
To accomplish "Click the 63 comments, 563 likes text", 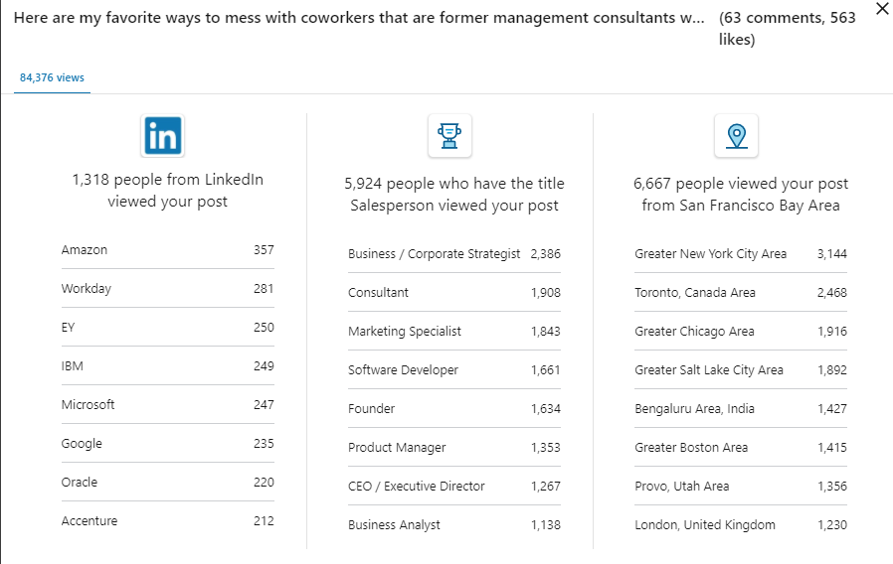I will (x=787, y=29).
